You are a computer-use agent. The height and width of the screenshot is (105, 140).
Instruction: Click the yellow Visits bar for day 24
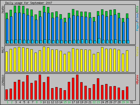[102, 59]
